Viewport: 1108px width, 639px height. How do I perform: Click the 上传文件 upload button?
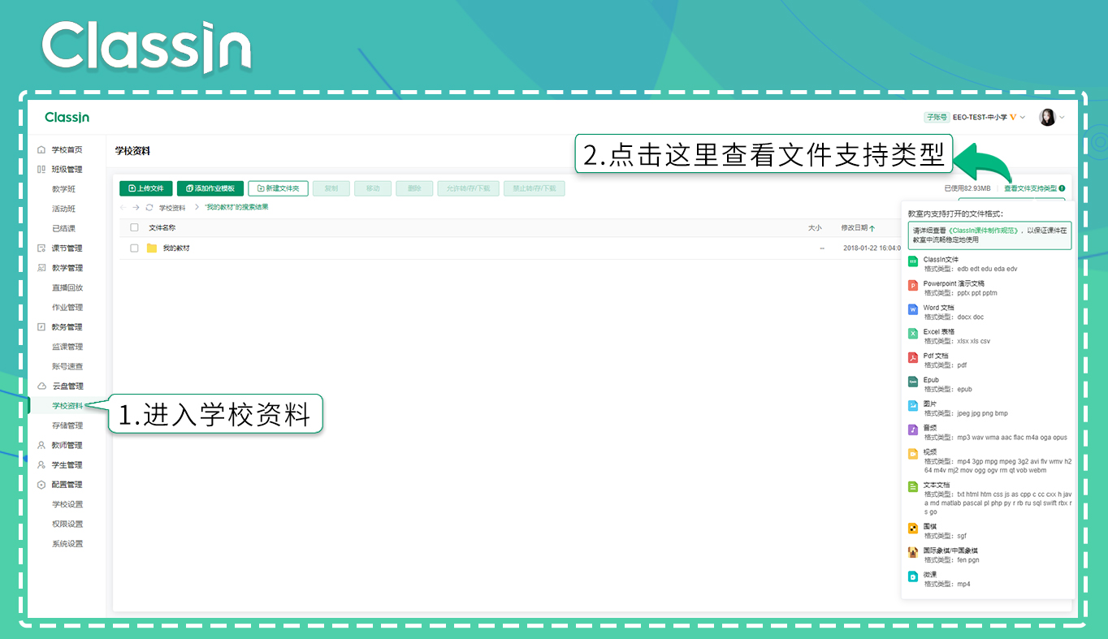(x=146, y=188)
